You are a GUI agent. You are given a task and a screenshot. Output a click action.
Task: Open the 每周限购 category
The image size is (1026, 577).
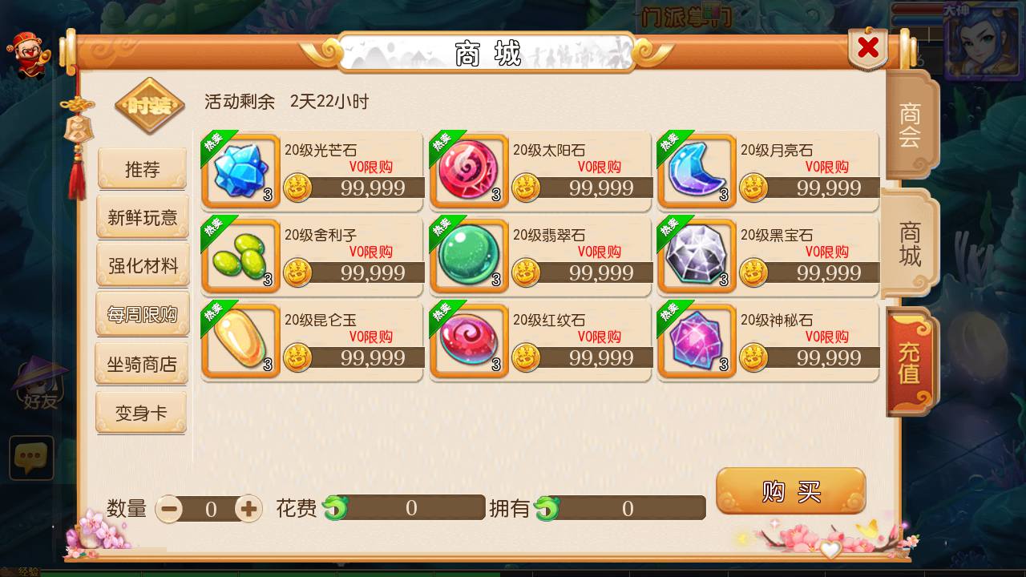click(143, 315)
